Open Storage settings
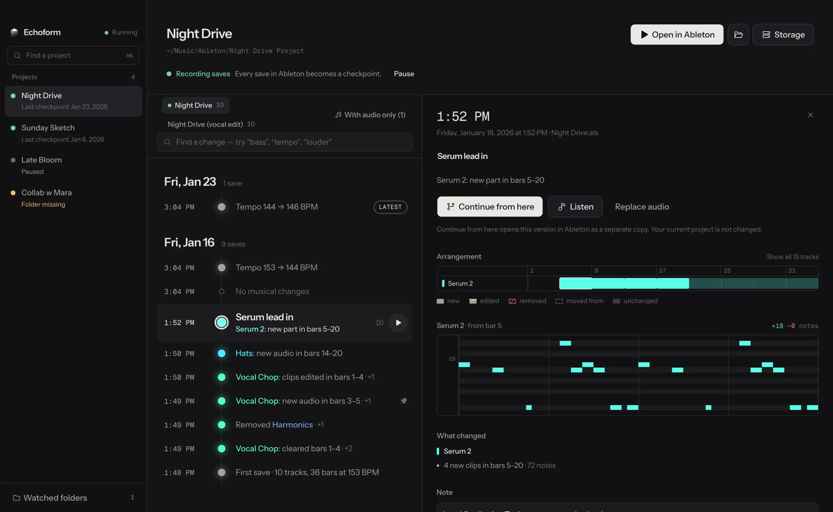This screenshot has width=833, height=512. click(x=783, y=34)
